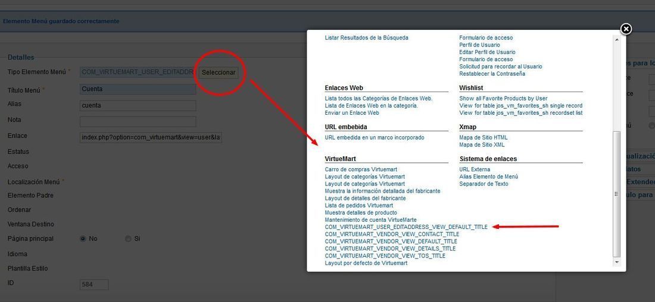This screenshot has height=302, width=655.
Task: Choose Perfil de Usuario menu type
Action: pos(479,45)
